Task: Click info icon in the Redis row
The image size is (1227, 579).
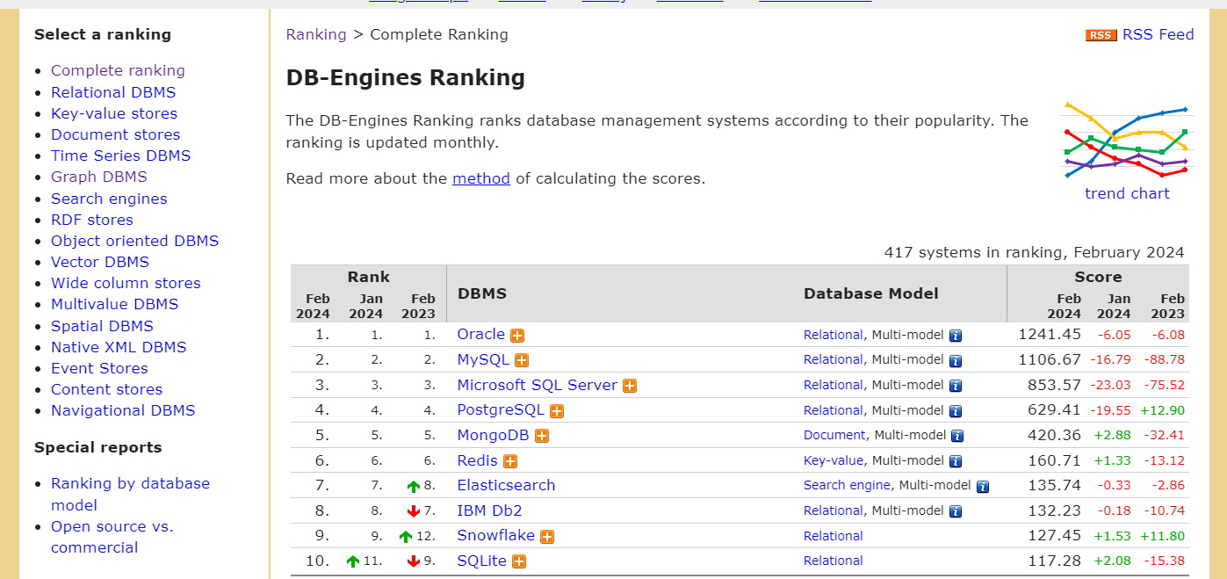Action: pyautogui.click(x=956, y=461)
